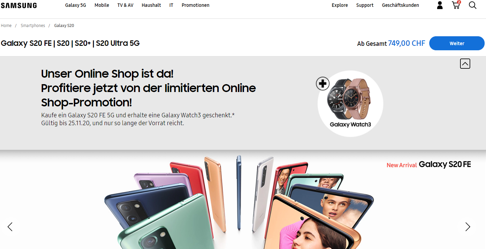Open the IT menu
The height and width of the screenshot is (249, 486).
pyautogui.click(x=171, y=5)
